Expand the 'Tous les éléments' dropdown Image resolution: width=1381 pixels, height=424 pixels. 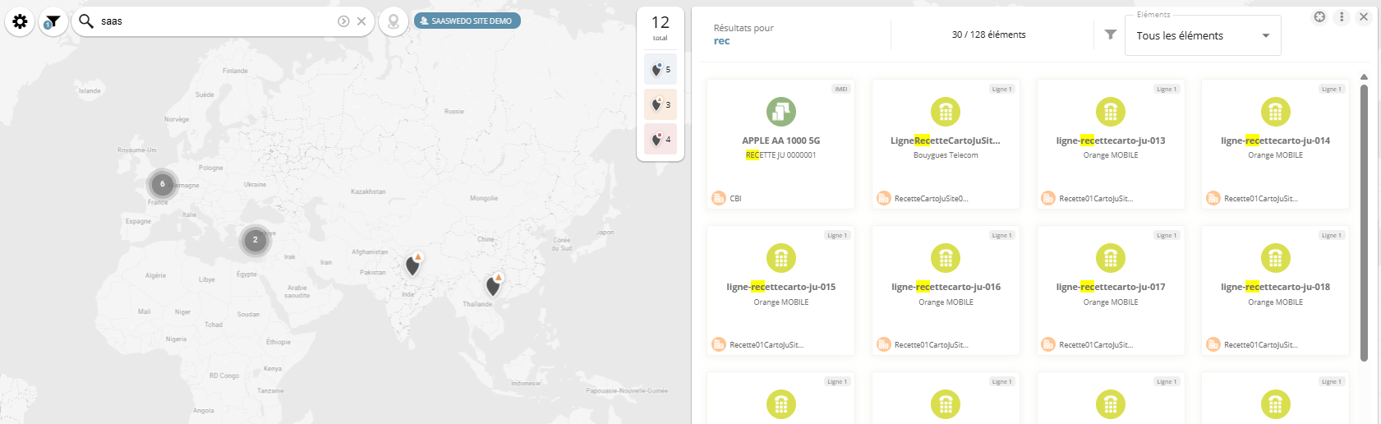[1202, 35]
